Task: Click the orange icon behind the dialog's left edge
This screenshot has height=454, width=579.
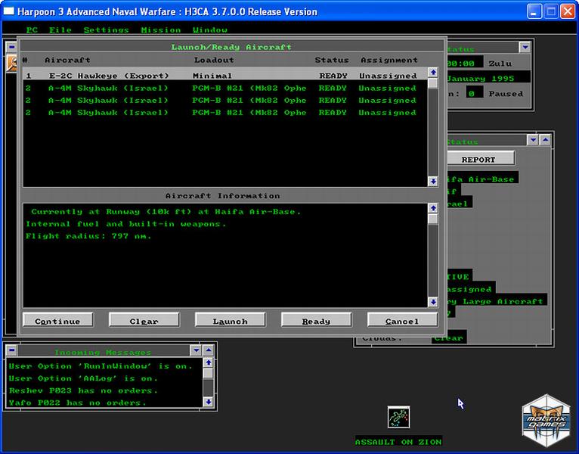Action: (12, 64)
